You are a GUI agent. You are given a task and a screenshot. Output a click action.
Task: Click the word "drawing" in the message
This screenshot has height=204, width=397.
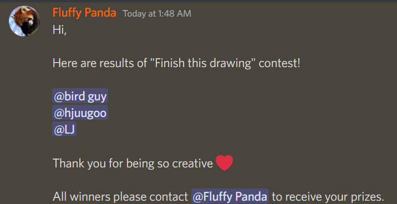[x=230, y=63]
